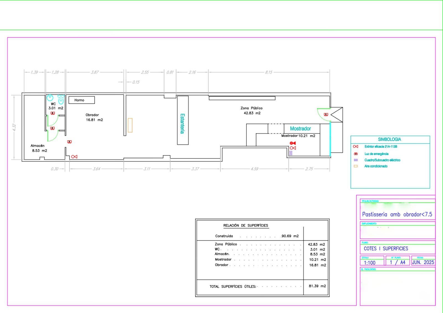The image size is (443, 313).
Task: Select the emergency light symbol in the legend
Action: pos(356,154)
